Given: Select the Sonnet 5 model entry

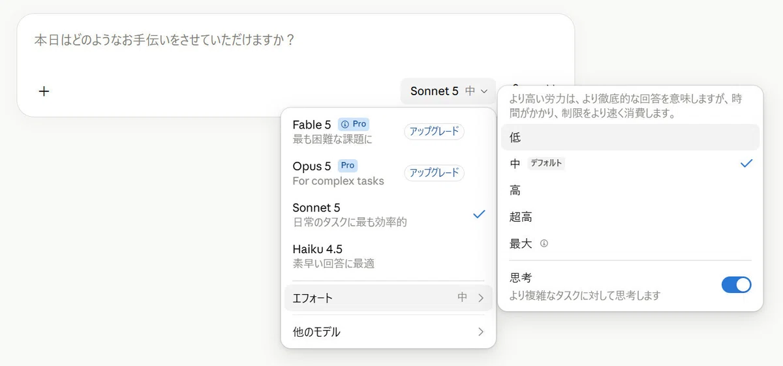Looking at the screenshot, I should coord(388,215).
